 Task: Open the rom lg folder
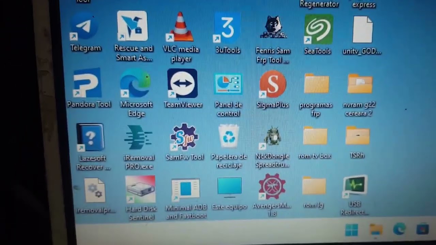coord(314,186)
